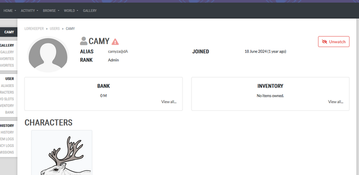This screenshot has width=359, height=175.
Task: Click the camyza@dA alias link
Action: coord(118,52)
